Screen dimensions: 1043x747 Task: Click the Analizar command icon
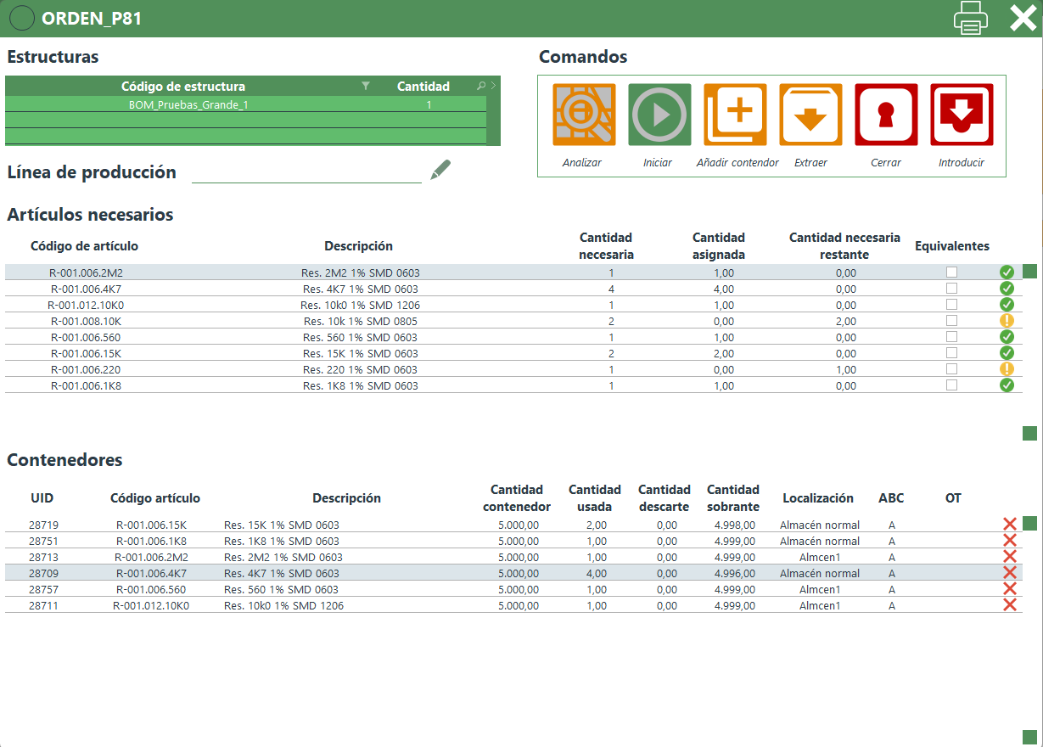point(584,115)
